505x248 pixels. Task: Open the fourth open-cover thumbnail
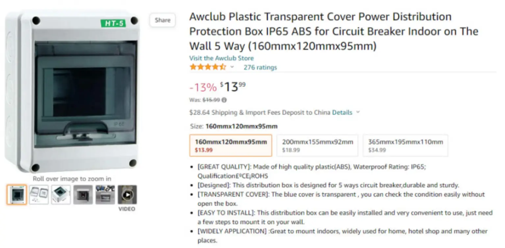(x=83, y=195)
